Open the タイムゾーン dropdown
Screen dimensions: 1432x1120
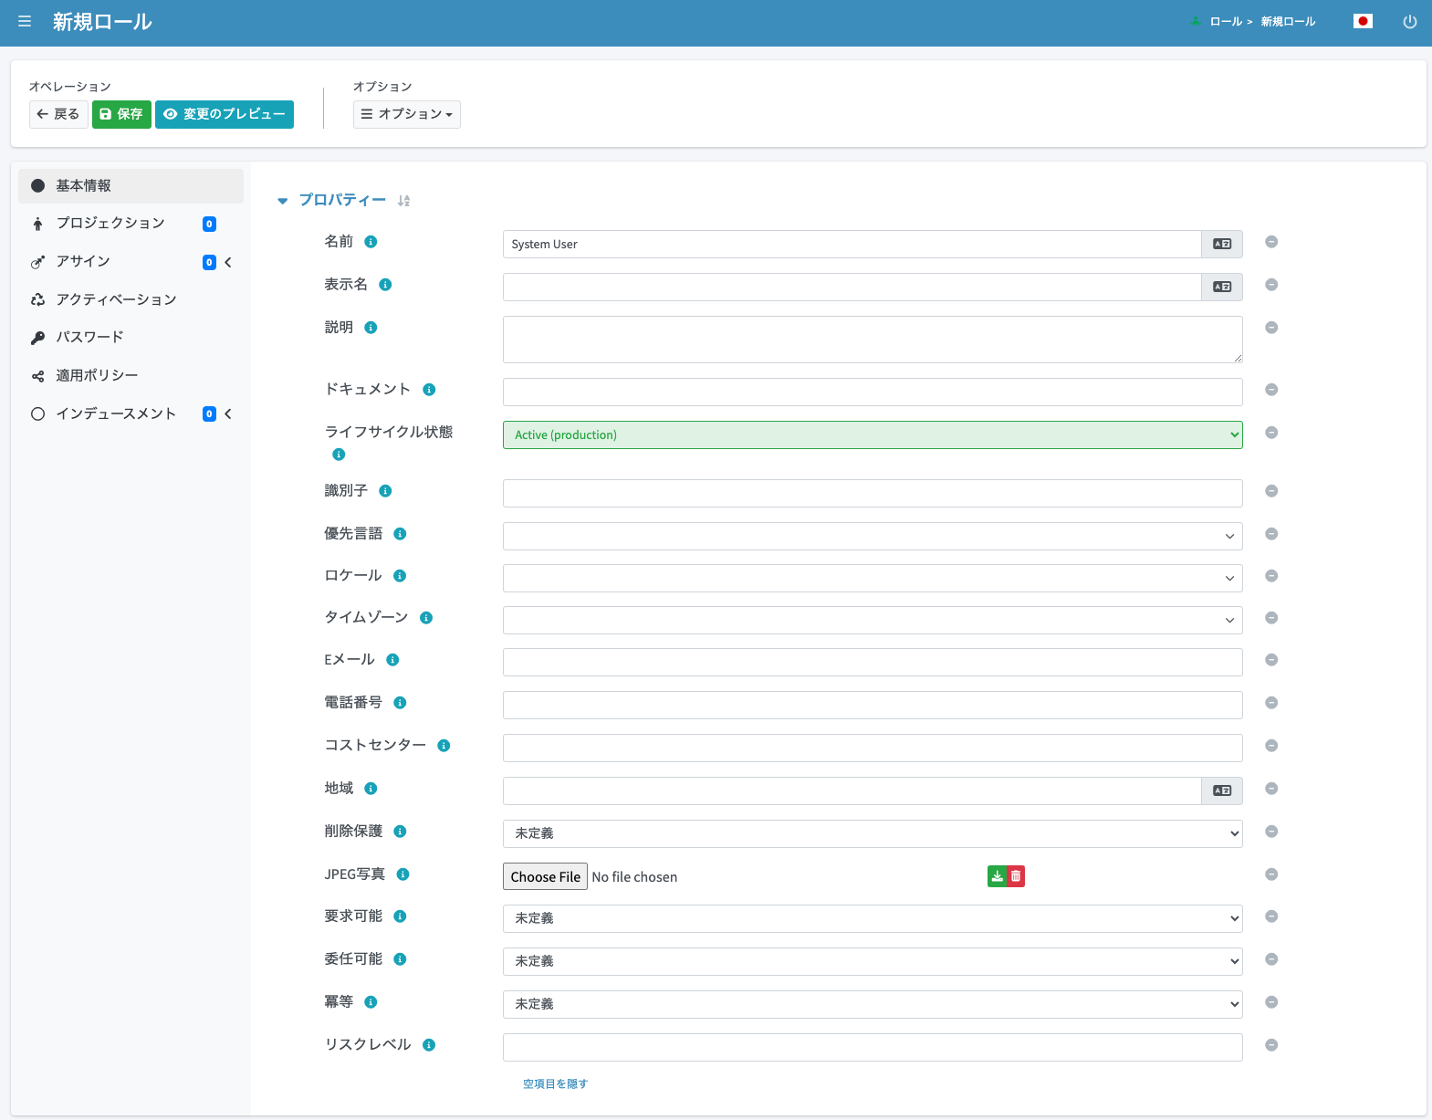873,620
